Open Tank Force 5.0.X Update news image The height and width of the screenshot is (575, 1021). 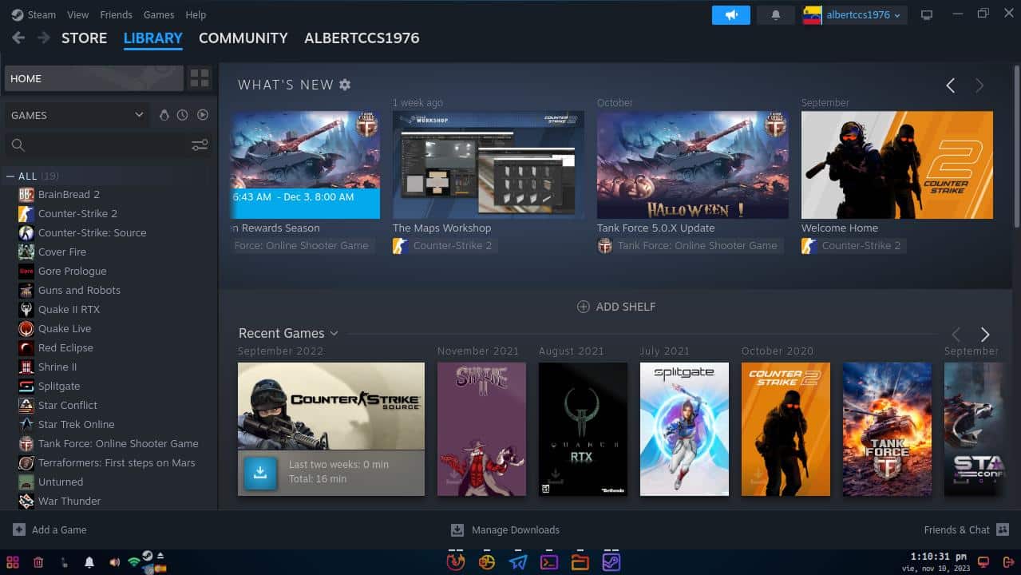(693, 165)
